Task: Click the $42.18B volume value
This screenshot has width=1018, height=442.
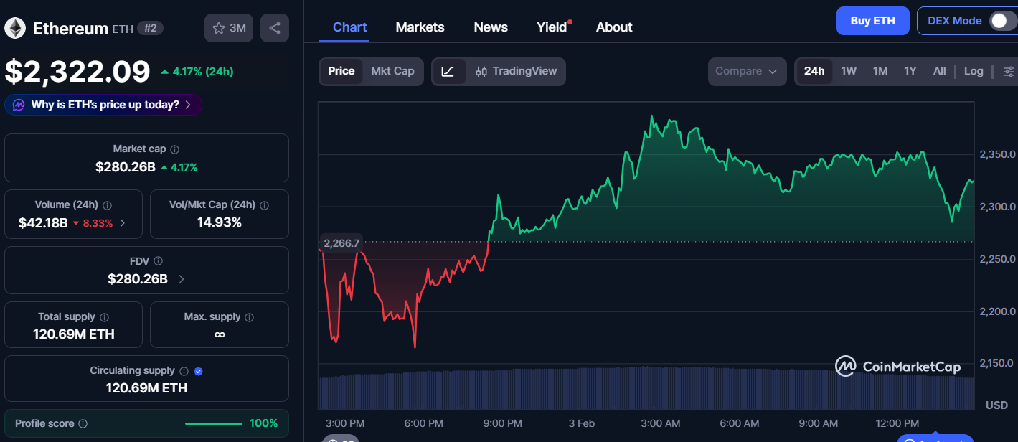Action: (x=43, y=223)
